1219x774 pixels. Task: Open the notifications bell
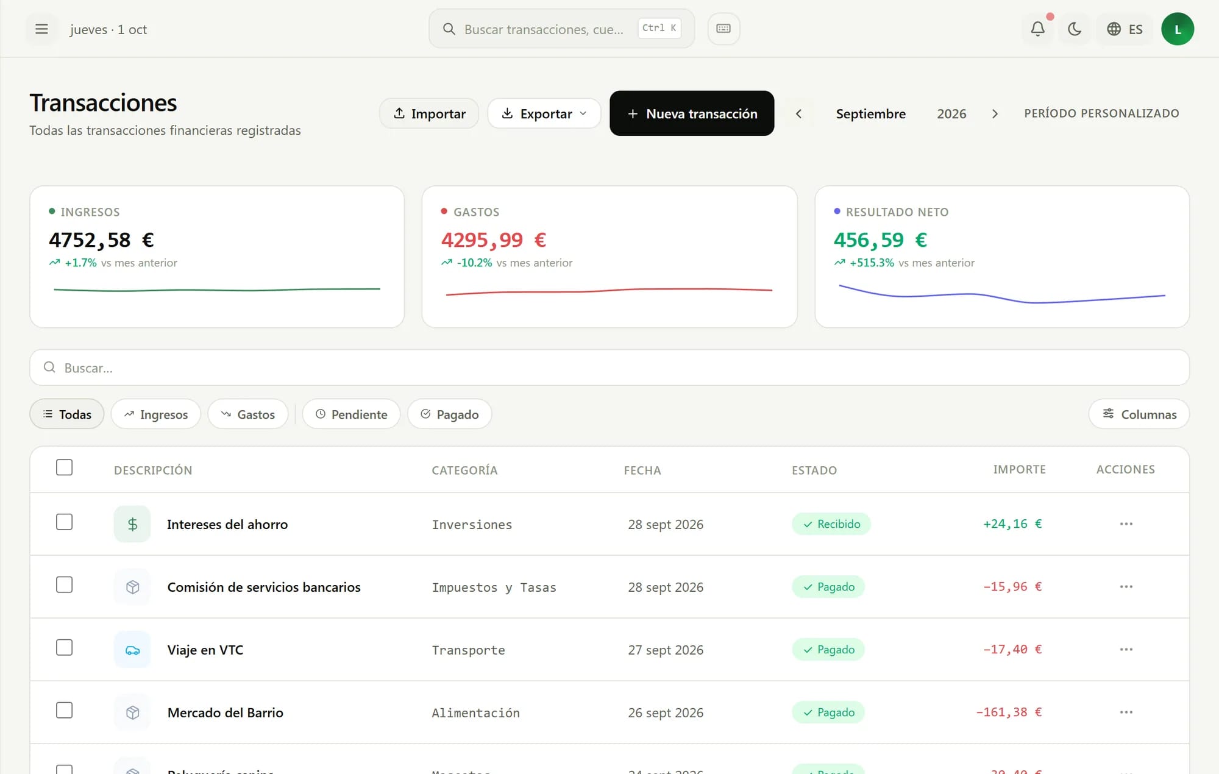click(x=1037, y=29)
